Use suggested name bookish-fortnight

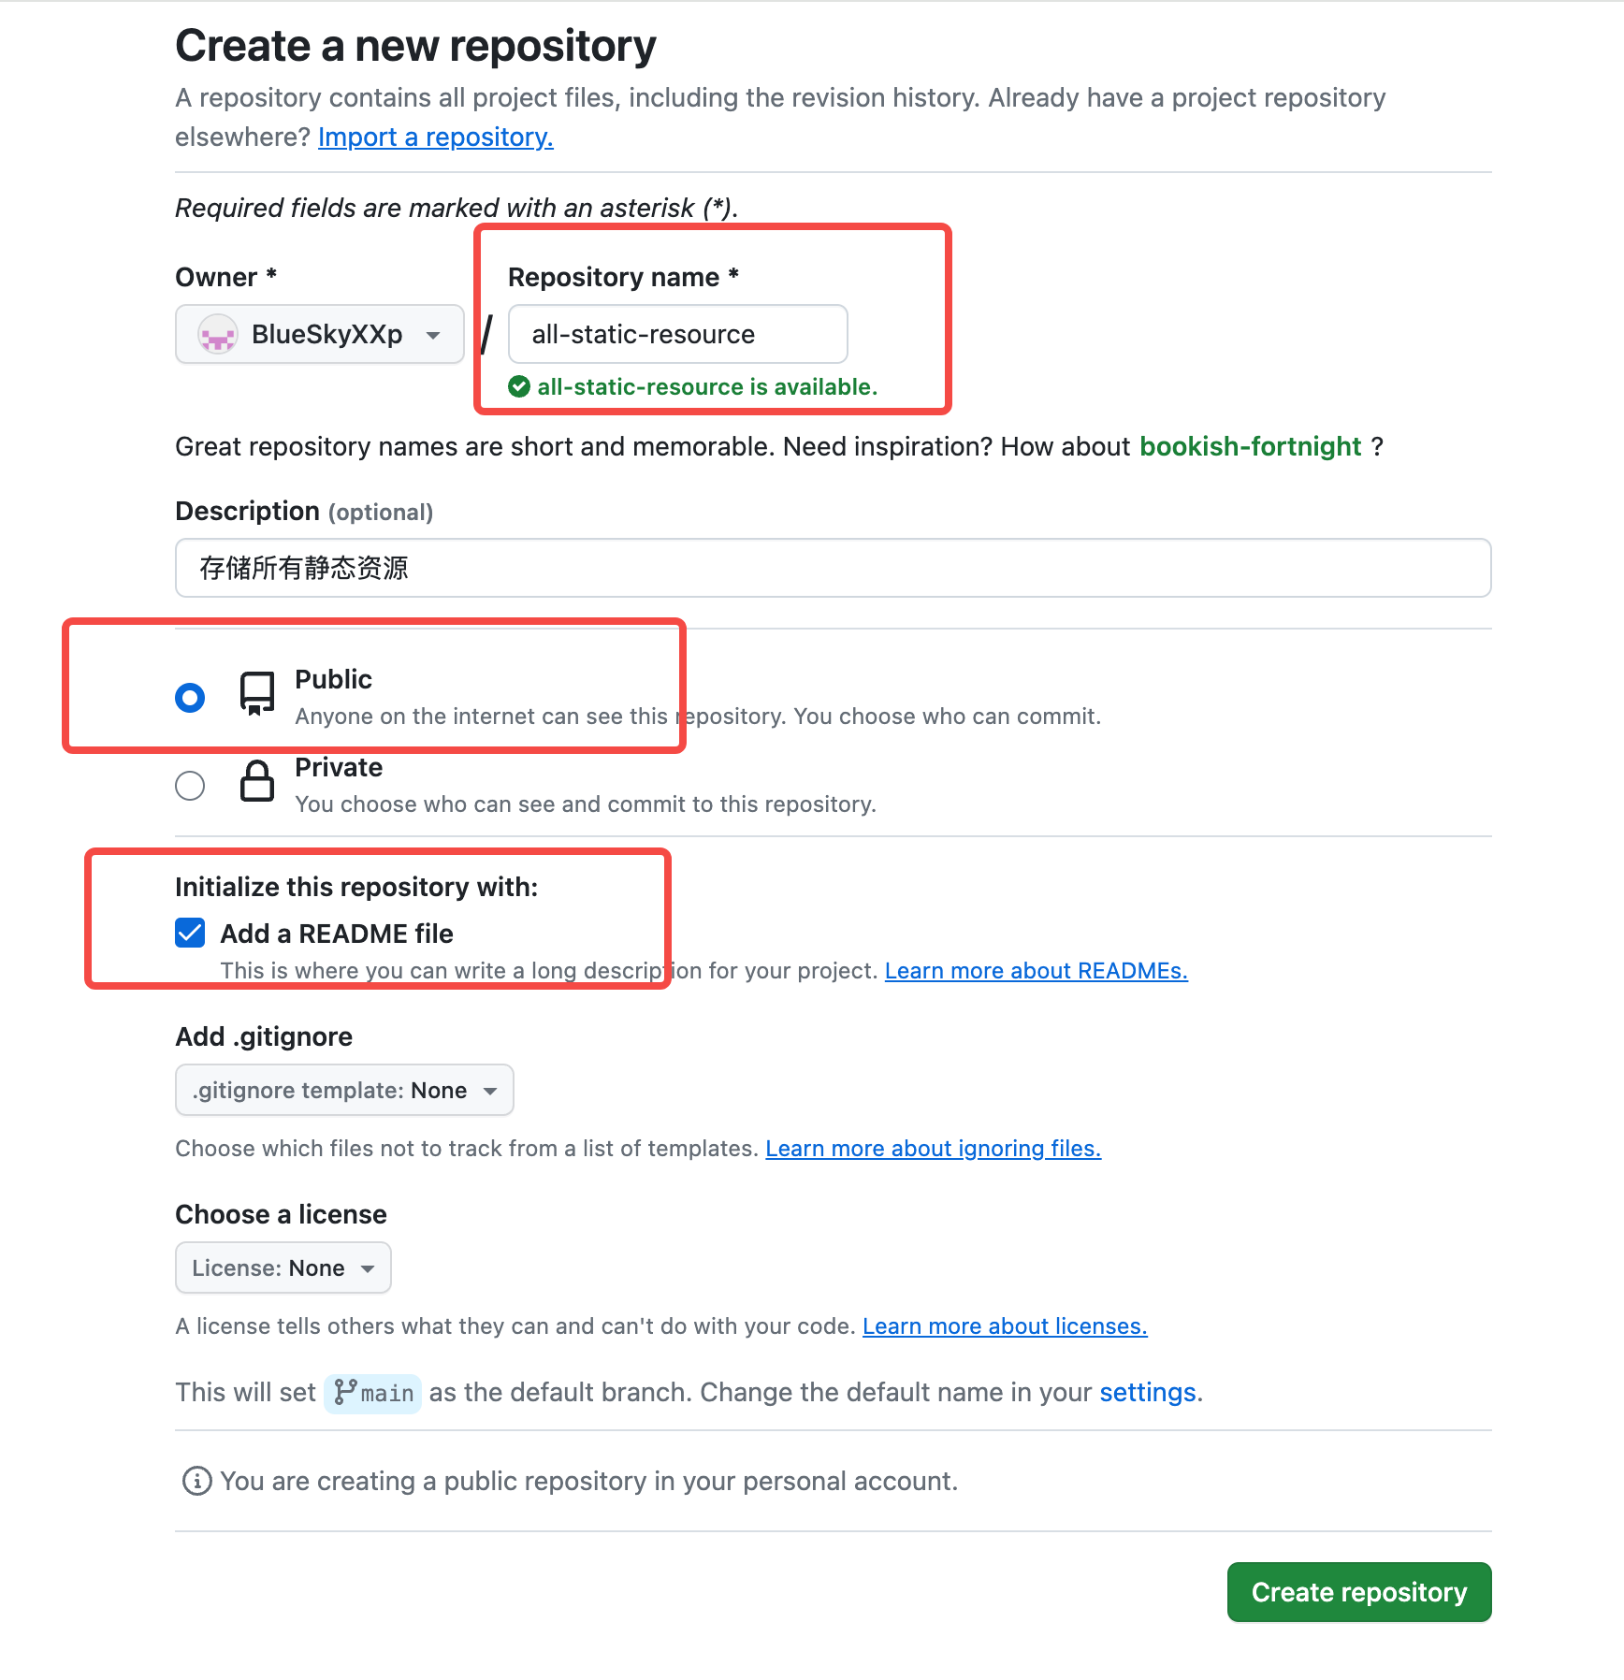(1250, 446)
